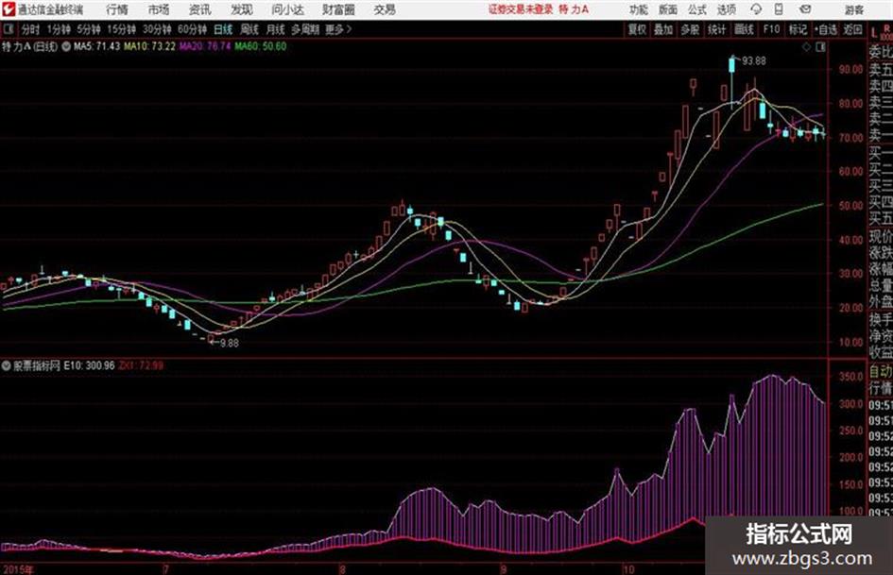This screenshot has height=575, width=893.
Task: Click the MA10: 73.22 value label
Action: tap(150, 46)
